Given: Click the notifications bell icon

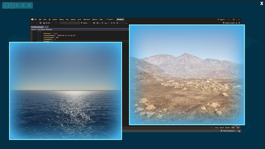Looking at the screenshot, I should 239,131.
